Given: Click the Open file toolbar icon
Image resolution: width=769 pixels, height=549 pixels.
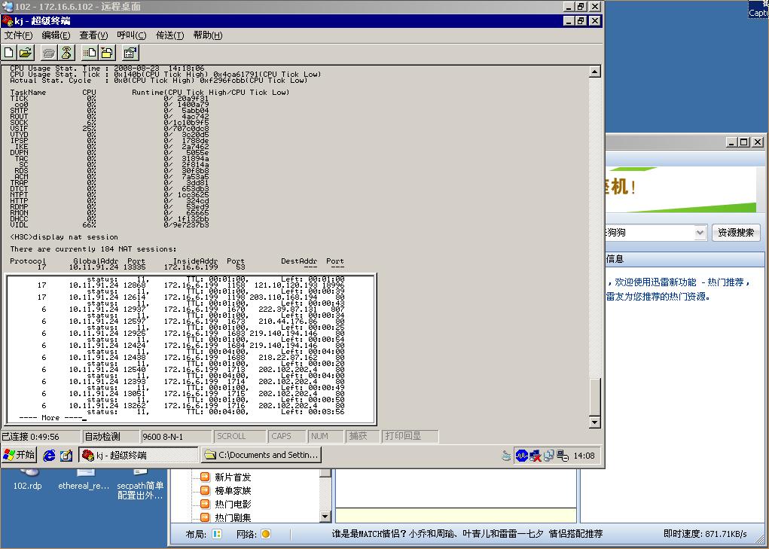Looking at the screenshot, I should 26,52.
